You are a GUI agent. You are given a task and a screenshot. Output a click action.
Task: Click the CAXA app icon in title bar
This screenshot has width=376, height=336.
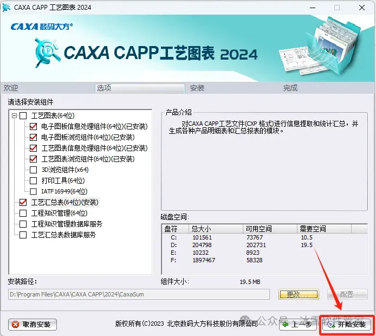tap(7, 8)
